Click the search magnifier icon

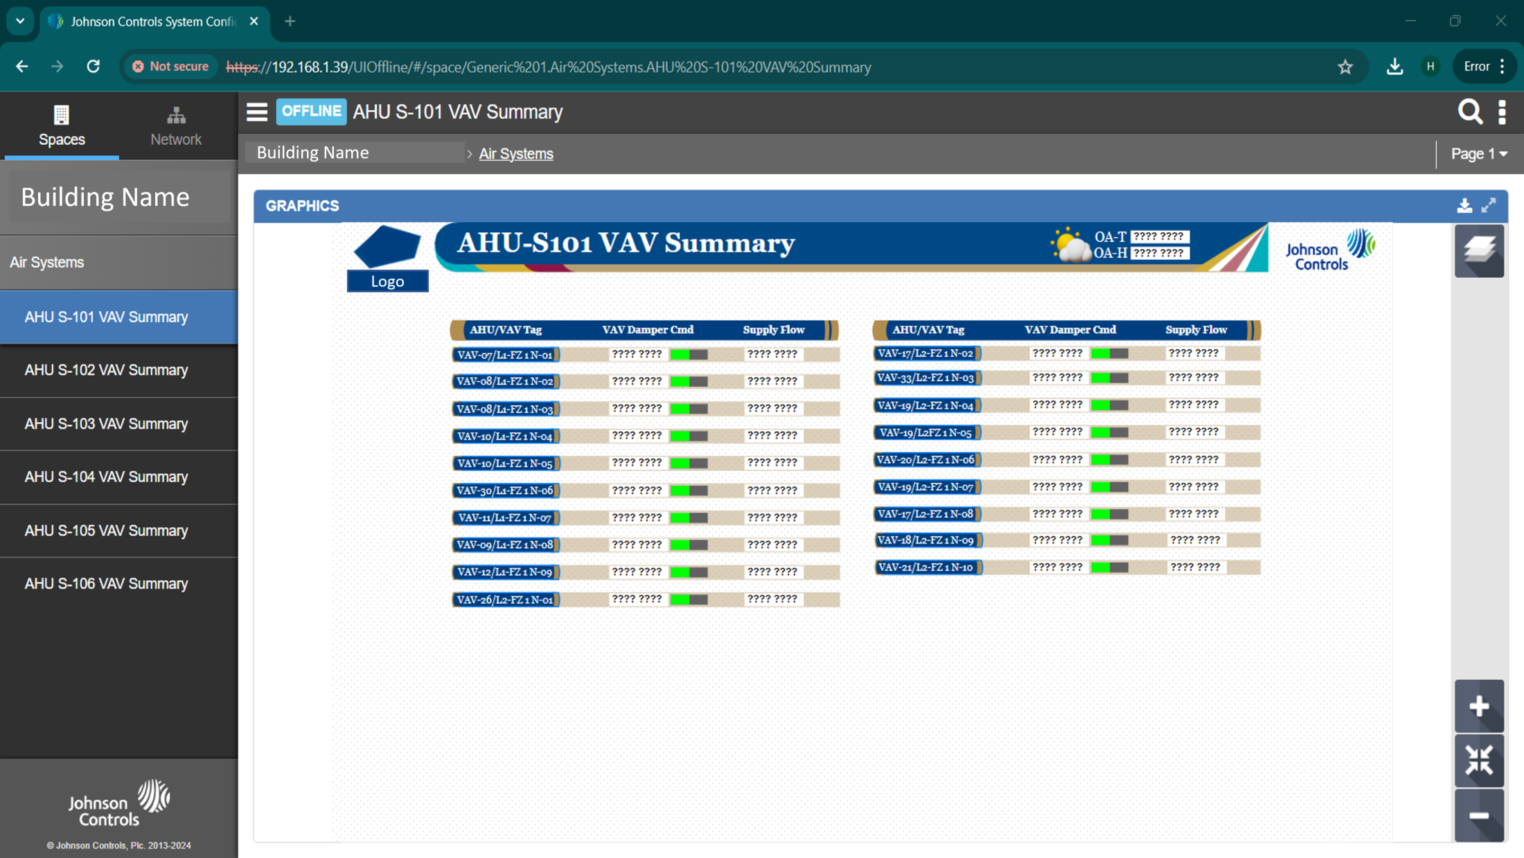pos(1469,112)
